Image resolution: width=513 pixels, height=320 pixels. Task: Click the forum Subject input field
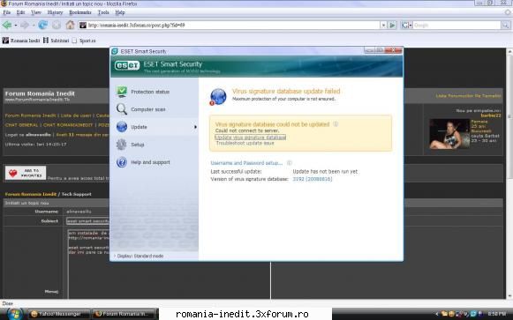(87, 221)
